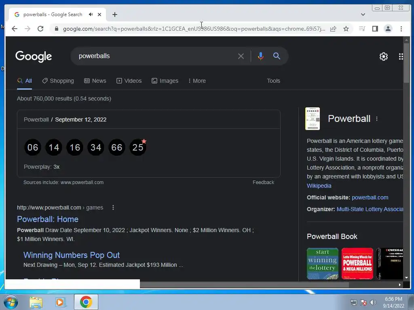Start voice search with microphone
The image size is (414, 310).
pos(261,56)
